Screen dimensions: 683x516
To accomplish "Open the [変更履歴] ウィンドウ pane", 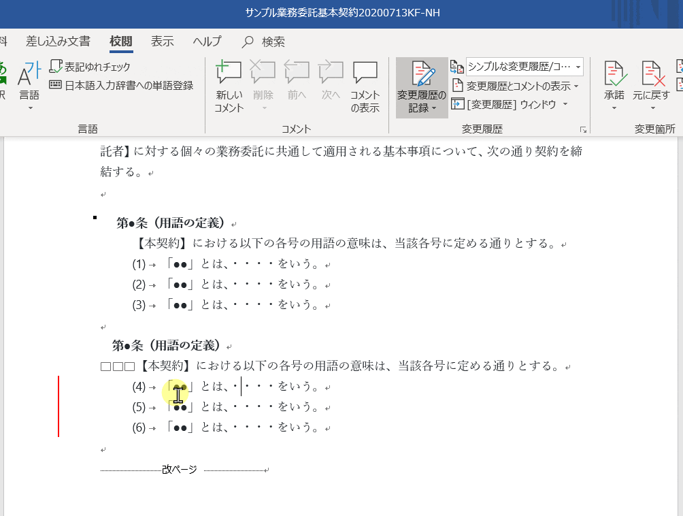I will tap(504, 104).
